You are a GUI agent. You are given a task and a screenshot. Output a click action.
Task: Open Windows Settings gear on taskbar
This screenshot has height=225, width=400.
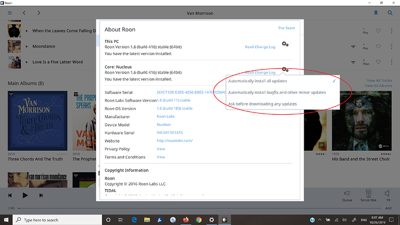tap(212, 220)
